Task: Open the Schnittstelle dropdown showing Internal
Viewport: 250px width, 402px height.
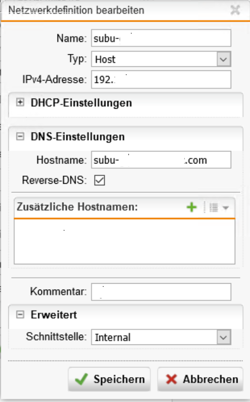Action: click(x=161, y=337)
